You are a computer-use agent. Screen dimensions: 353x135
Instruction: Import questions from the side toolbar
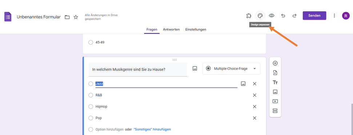point(275,73)
